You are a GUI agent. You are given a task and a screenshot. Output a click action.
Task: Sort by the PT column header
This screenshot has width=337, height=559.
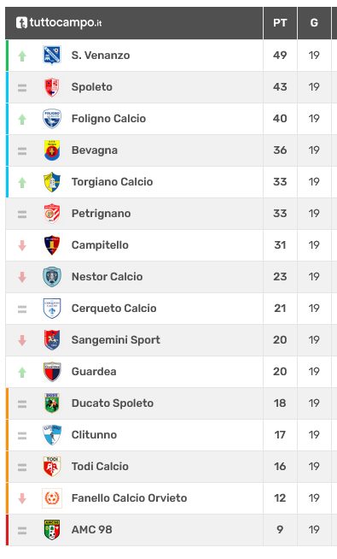tap(280, 23)
